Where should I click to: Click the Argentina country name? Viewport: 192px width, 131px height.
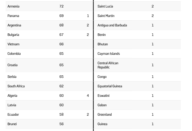14,25
